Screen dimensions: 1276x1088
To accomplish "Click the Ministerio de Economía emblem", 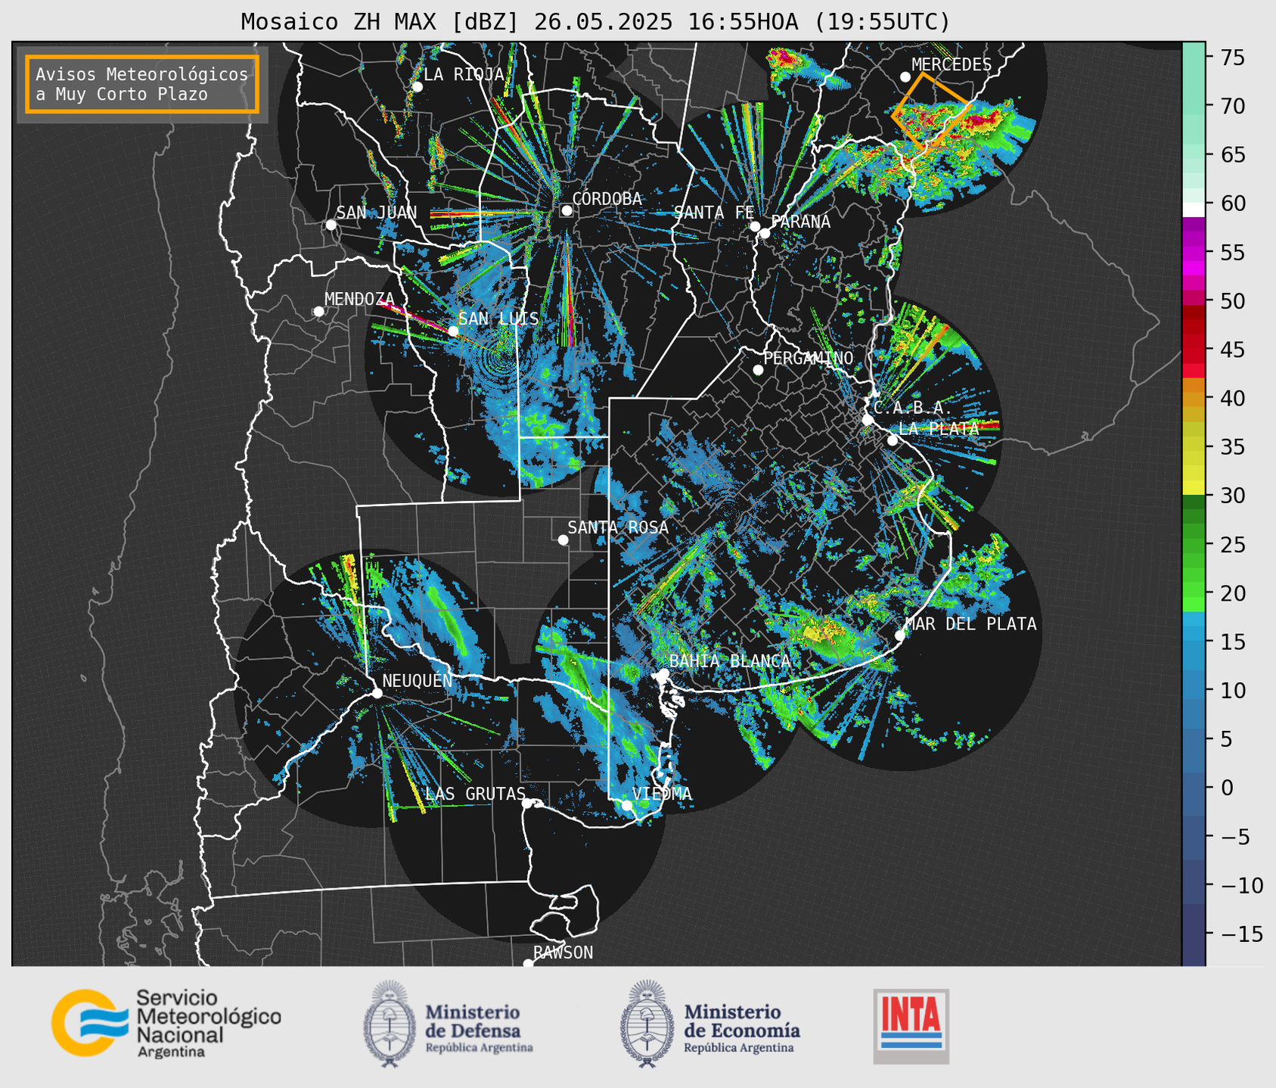I will [x=647, y=1024].
